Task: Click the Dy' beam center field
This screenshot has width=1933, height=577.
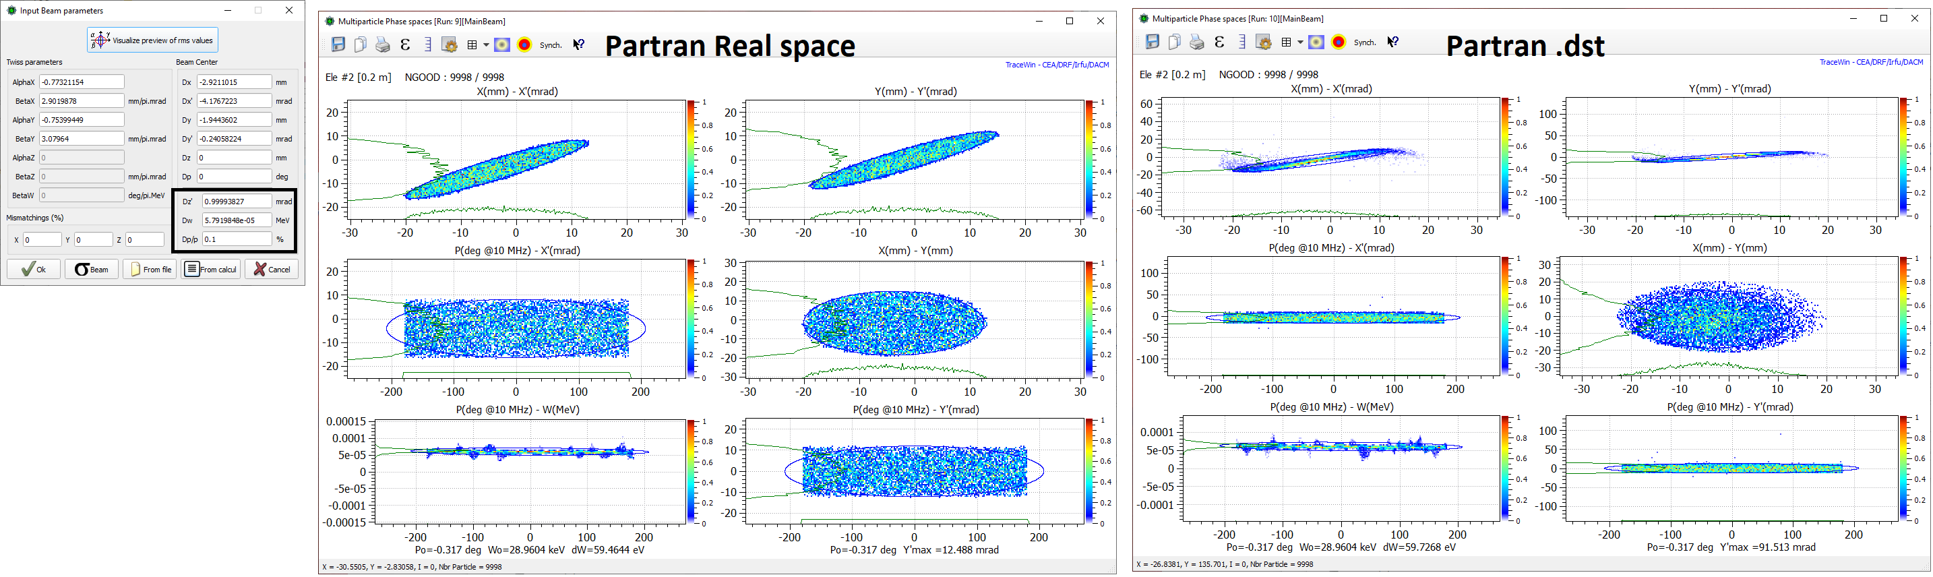Action: pos(234,138)
